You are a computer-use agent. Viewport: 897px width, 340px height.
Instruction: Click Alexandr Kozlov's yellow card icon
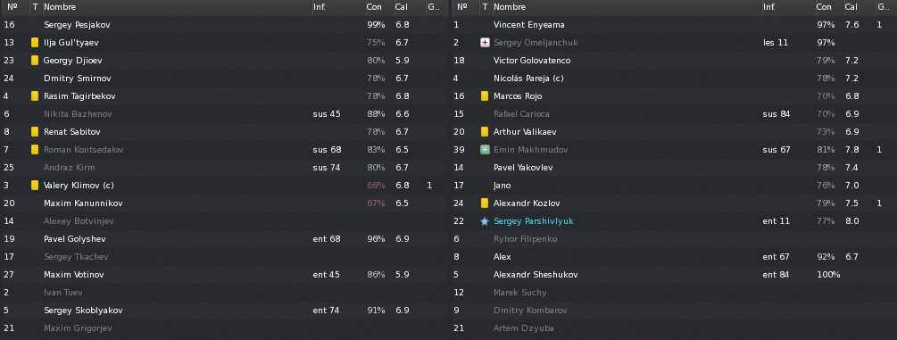click(x=485, y=203)
